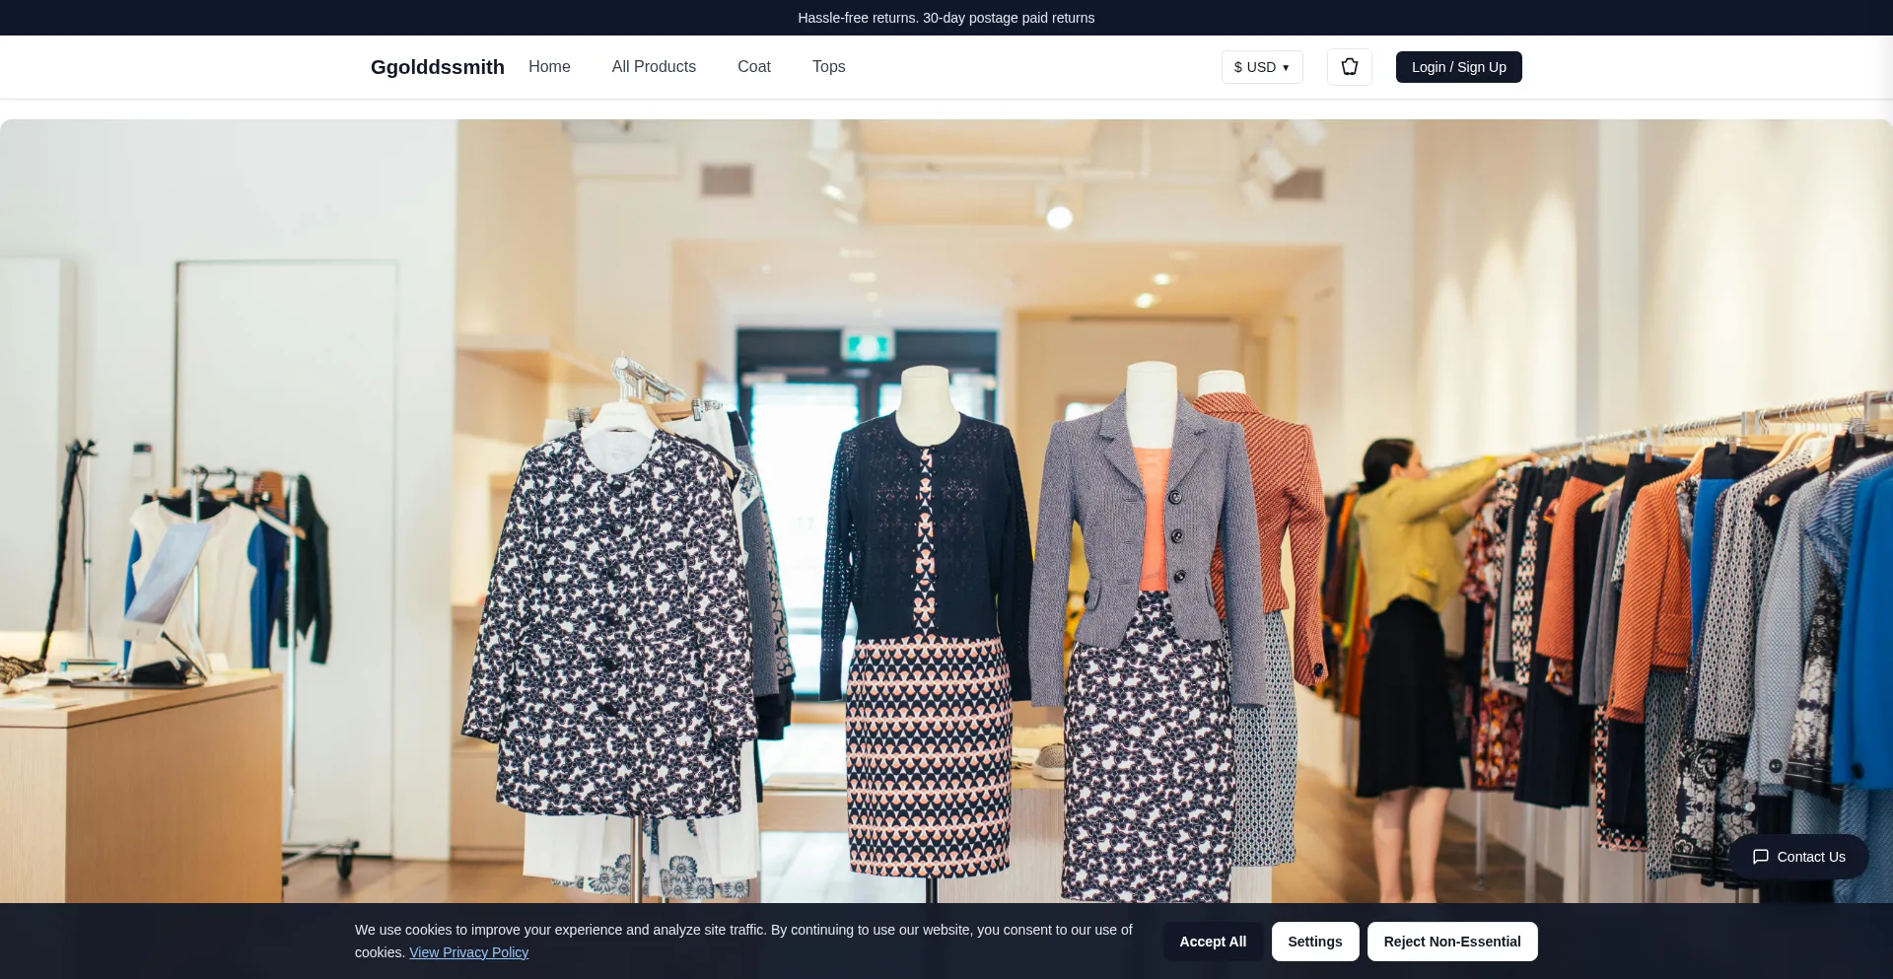Select the Coat category in navigation
Viewport: 1893px width, 979px height.
[x=753, y=67]
